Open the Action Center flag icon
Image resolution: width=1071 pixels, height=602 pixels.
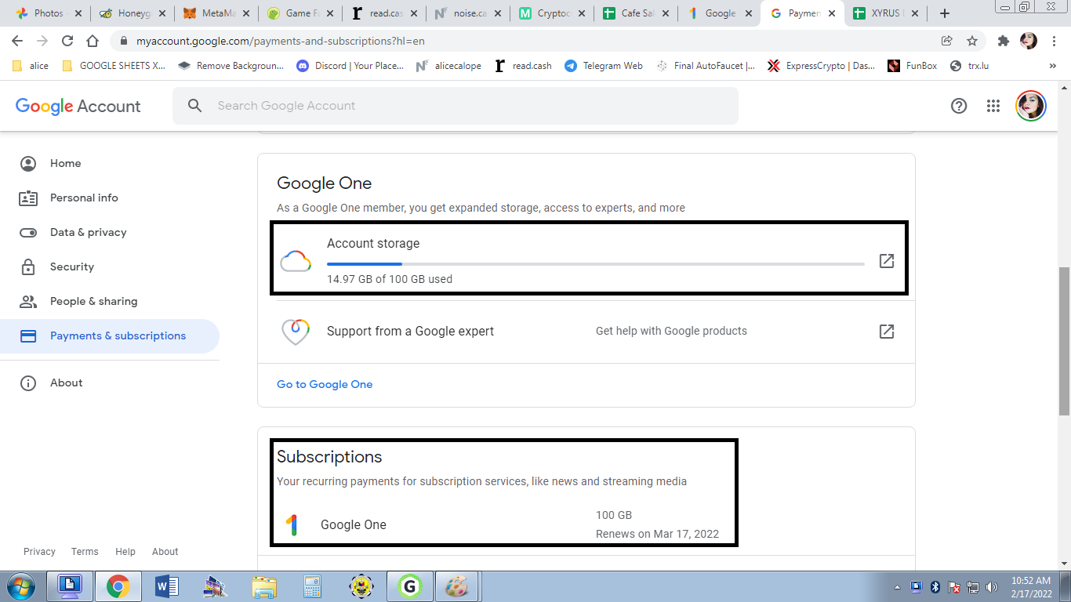pos(954,587)
